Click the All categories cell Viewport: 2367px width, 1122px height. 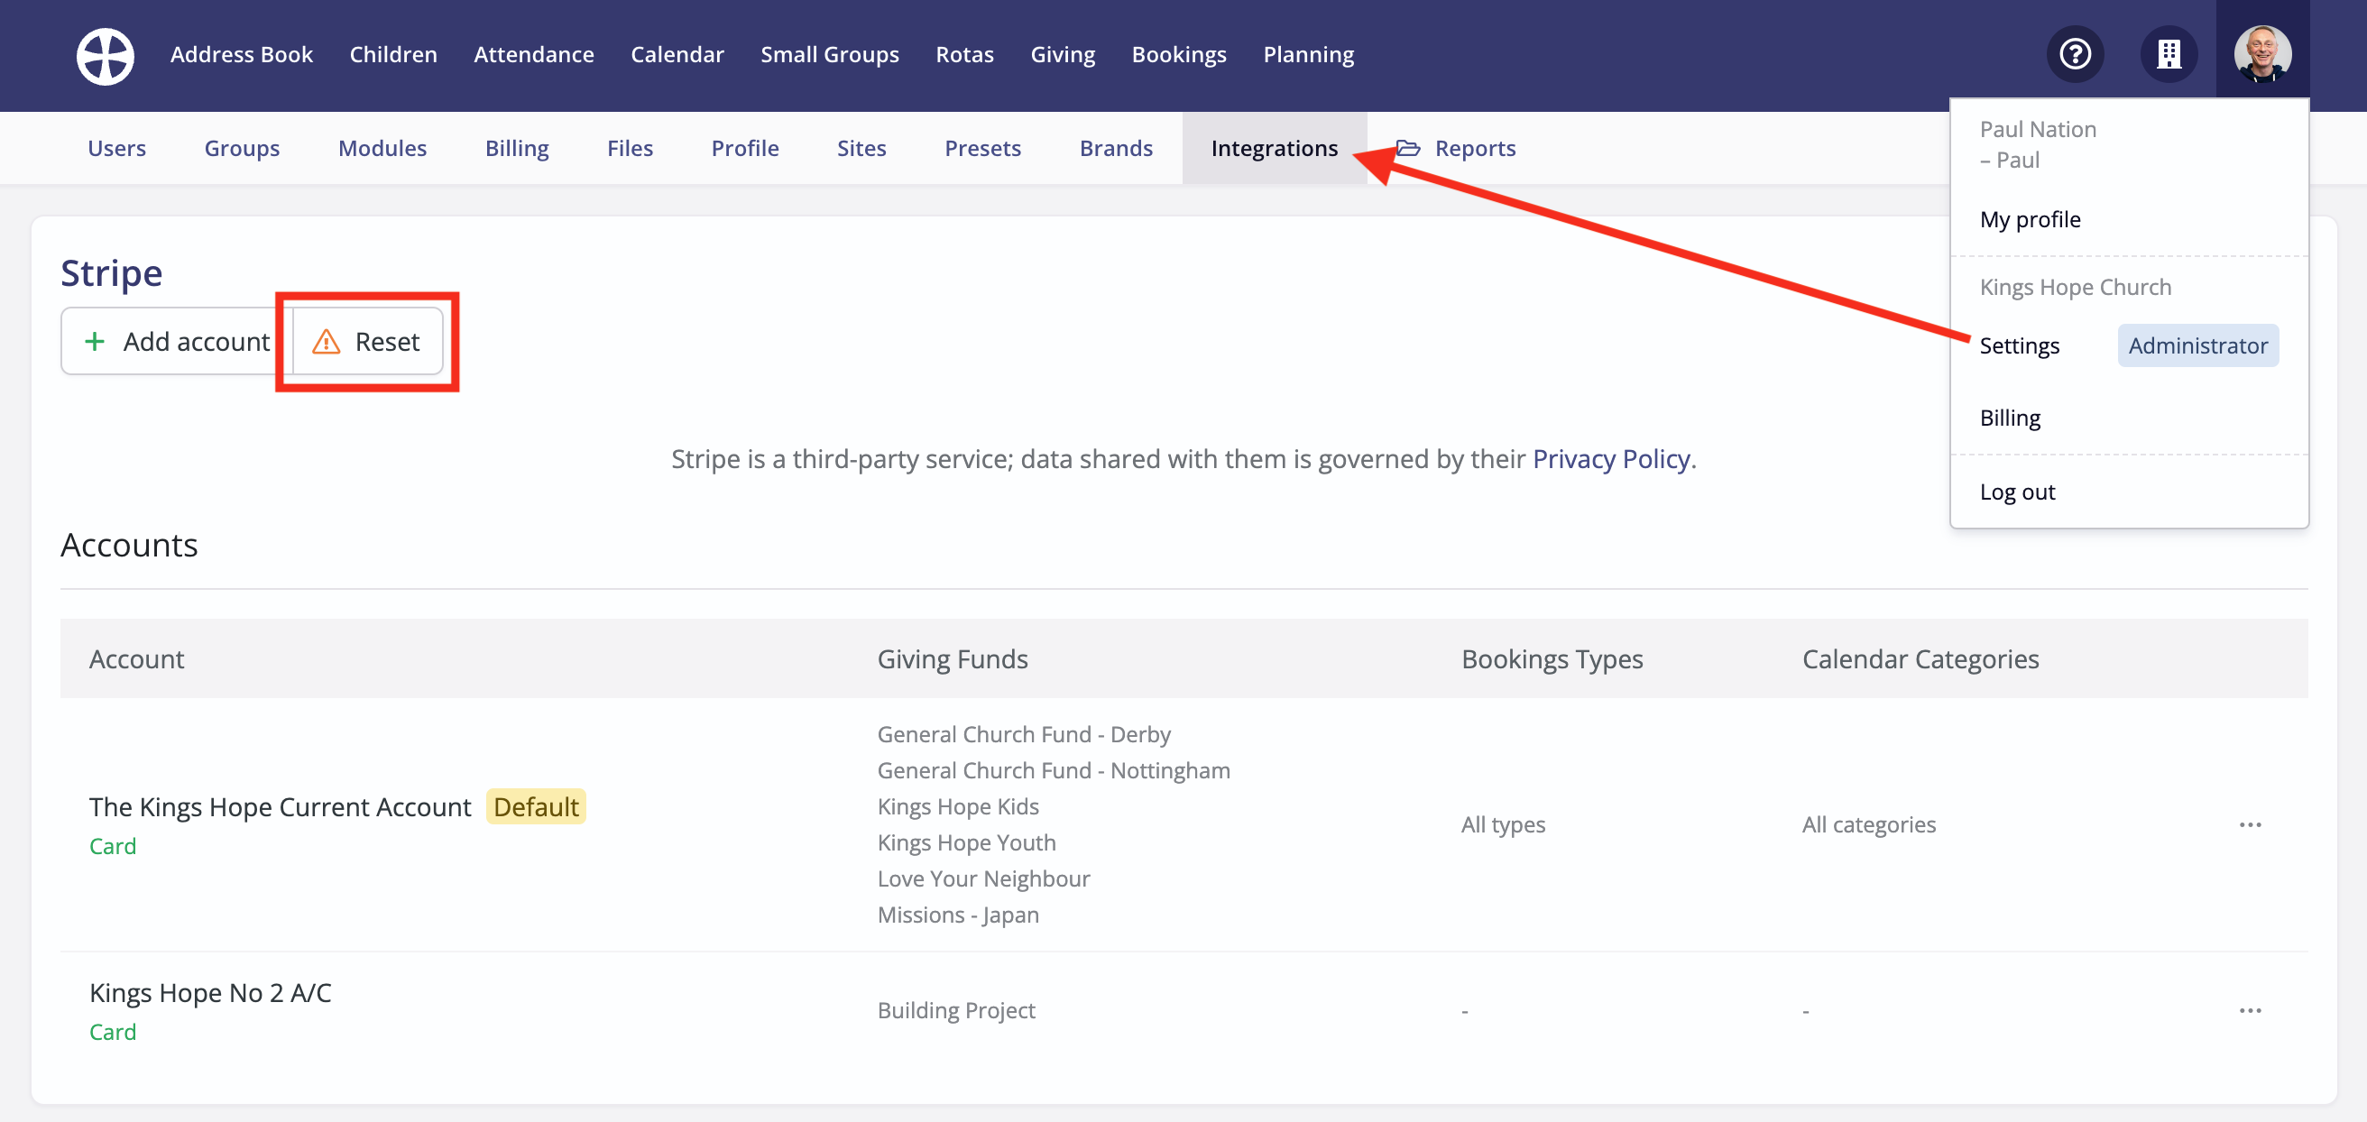click(1868, 824)
